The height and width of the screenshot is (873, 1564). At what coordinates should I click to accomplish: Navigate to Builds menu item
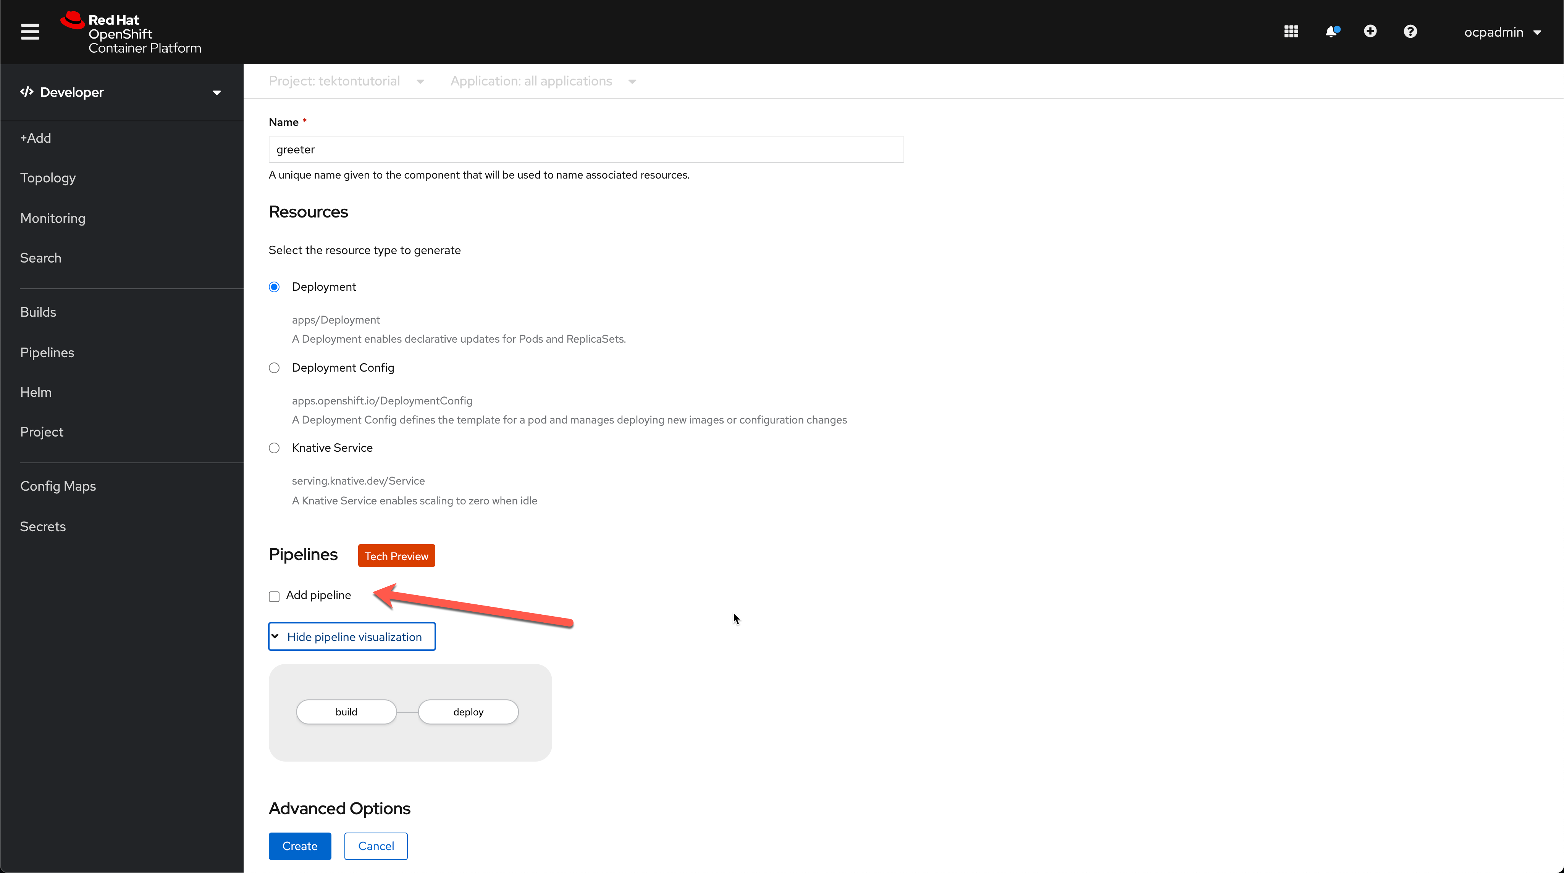click(x=37, y=312)
